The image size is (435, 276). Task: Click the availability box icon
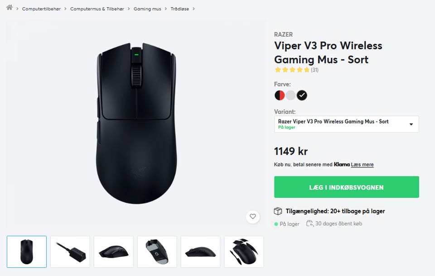(x=278, y=211)
